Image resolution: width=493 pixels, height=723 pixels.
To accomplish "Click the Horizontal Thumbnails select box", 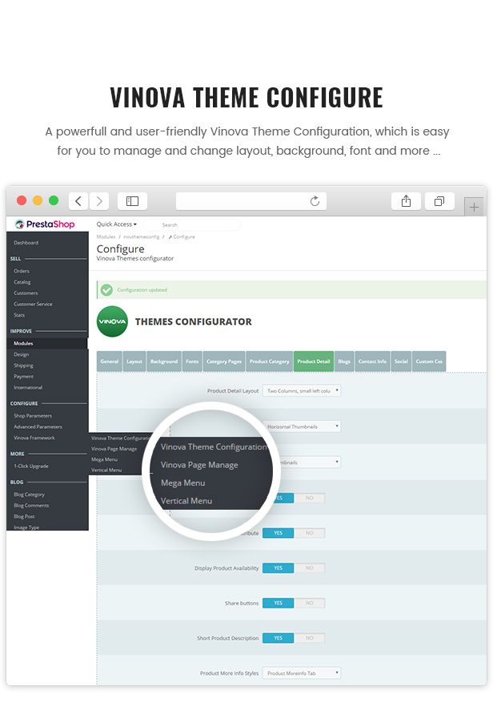I will click(302, 426).
